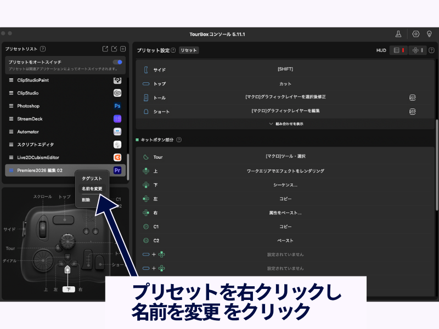Click the カット assignment for トップ button
439x329 pixels.
pyautogui.click(x=285, y=84)
